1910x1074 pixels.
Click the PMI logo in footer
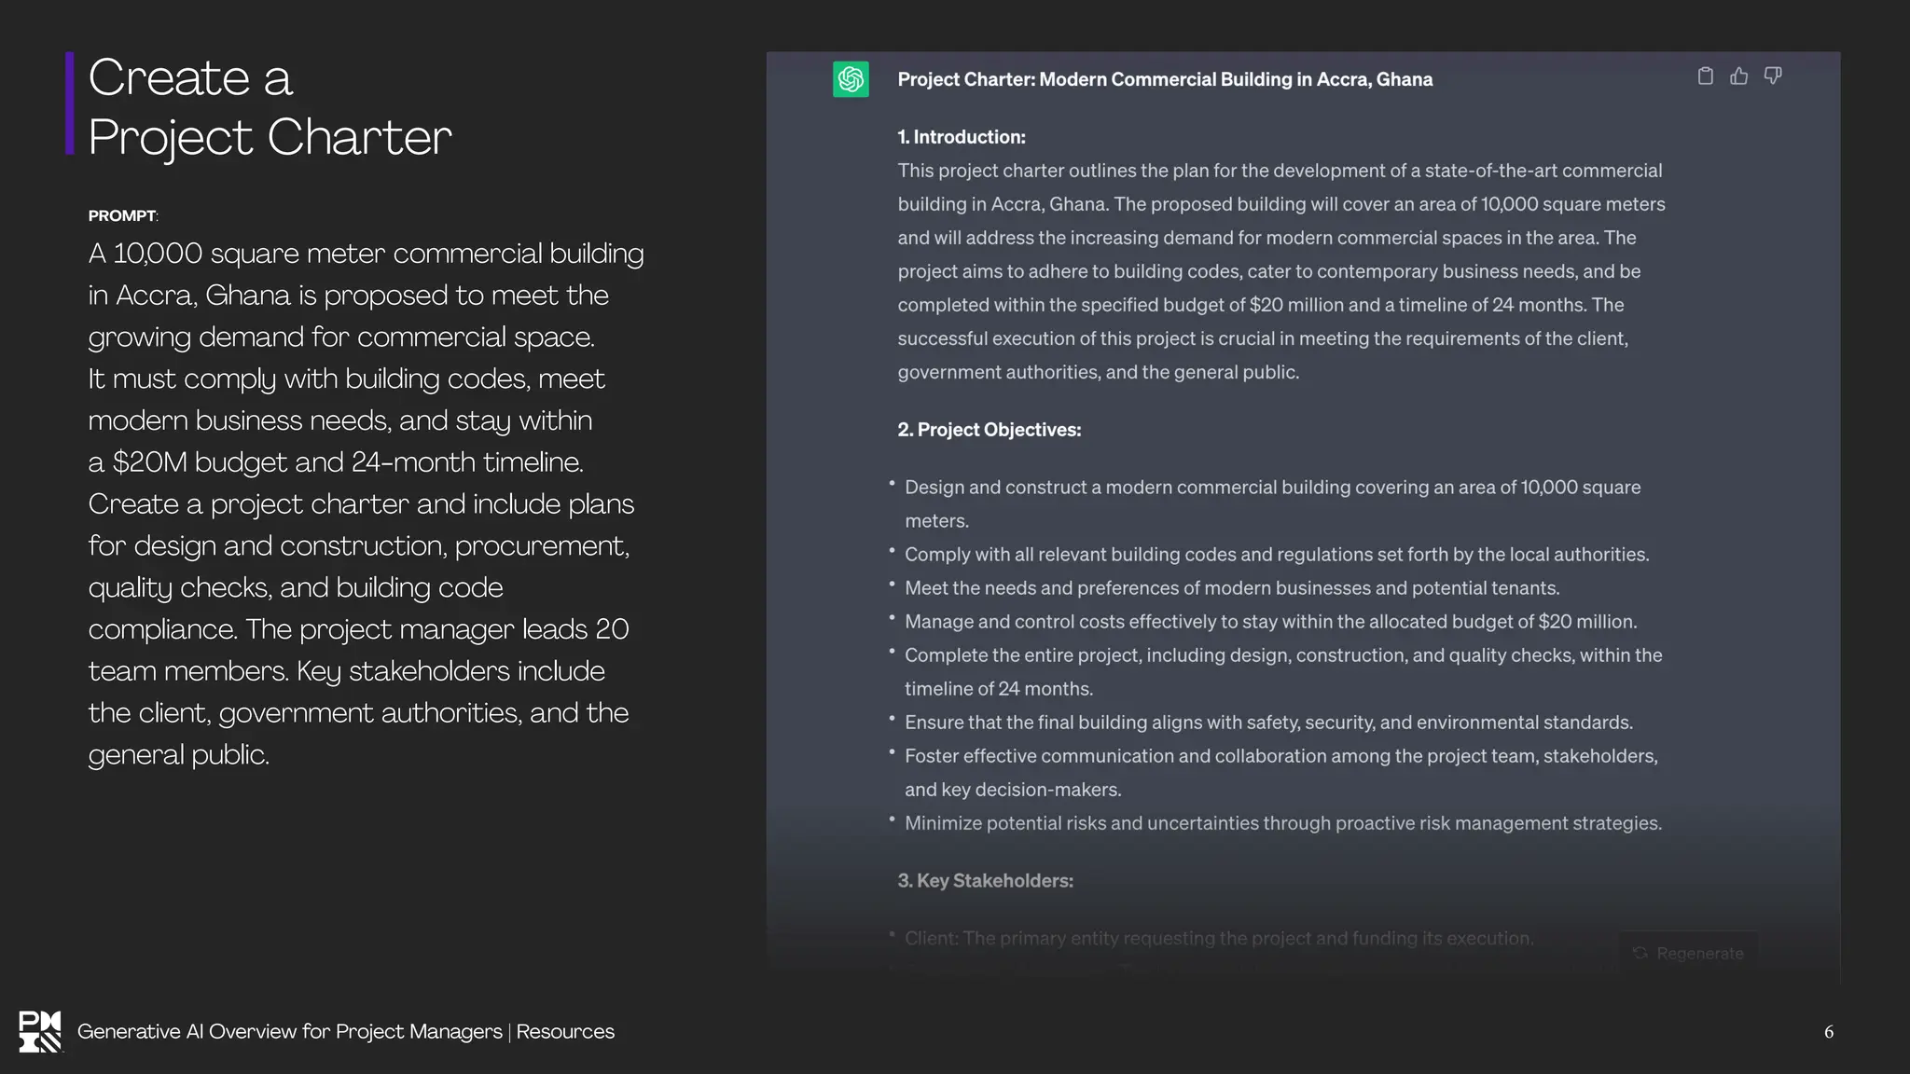[x=40, y=1031]
